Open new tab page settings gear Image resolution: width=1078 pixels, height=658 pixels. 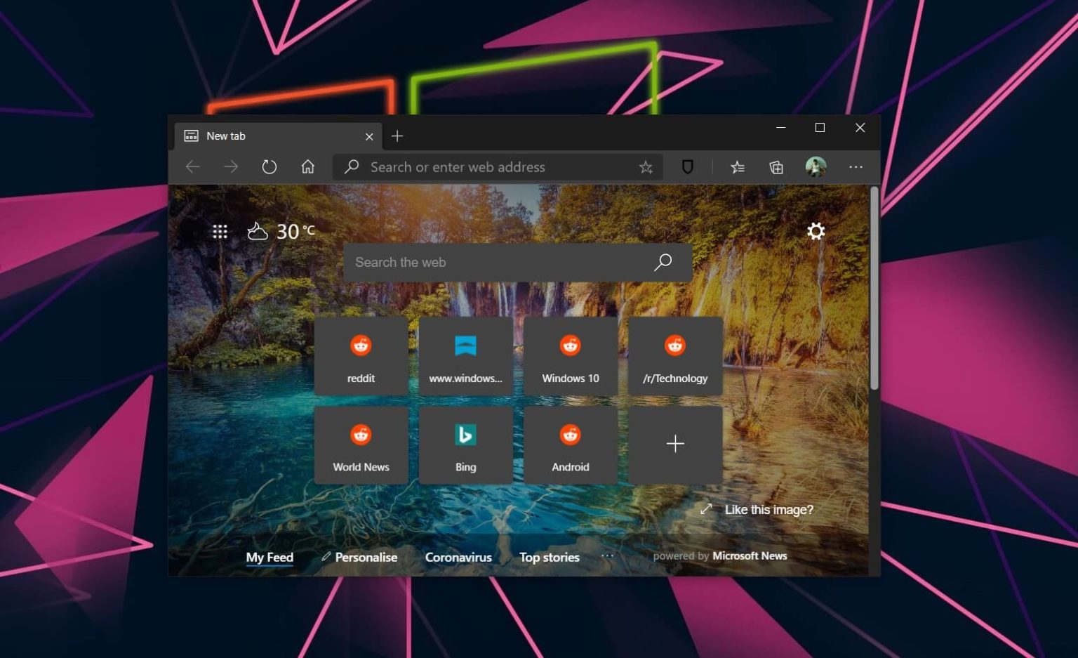(x=816, y=231)
